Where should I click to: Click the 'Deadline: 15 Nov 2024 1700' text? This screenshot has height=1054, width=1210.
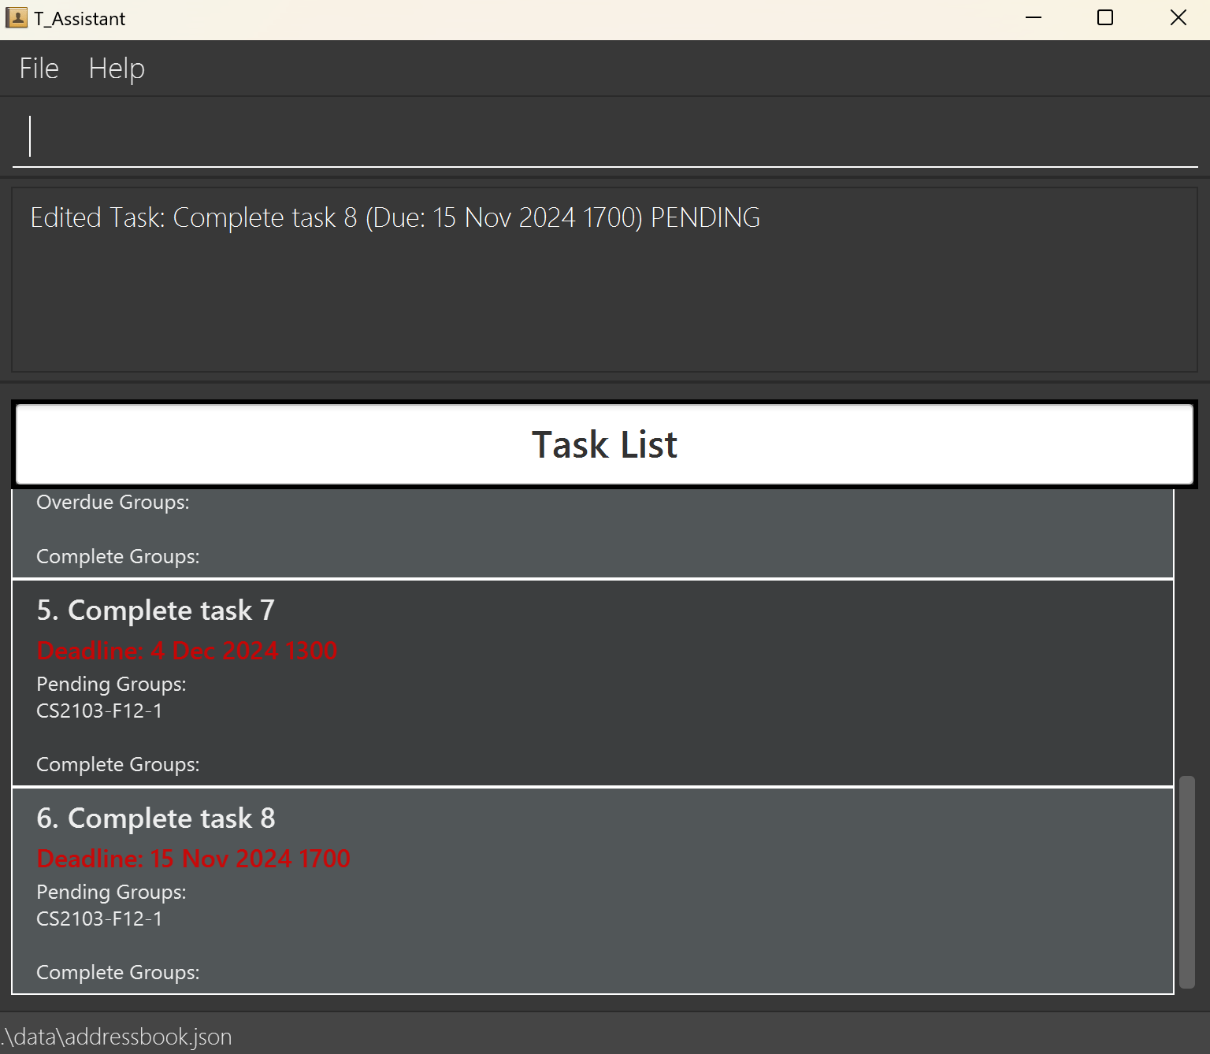coord(193,859)
